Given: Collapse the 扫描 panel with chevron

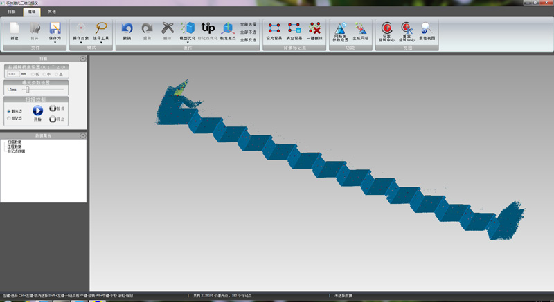Looking at the screenshot, I should [x=82, y=59].
